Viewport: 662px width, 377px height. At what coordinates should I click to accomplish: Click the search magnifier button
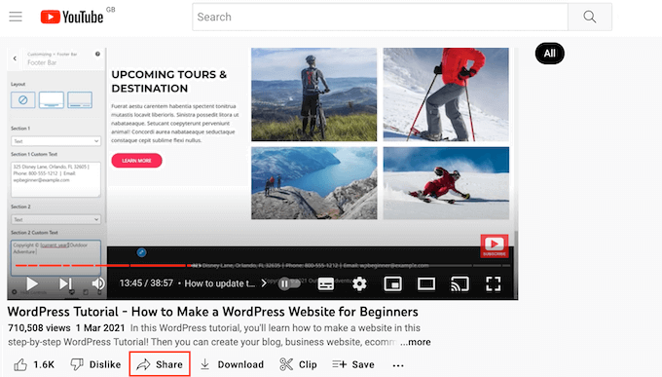point(589,17)
